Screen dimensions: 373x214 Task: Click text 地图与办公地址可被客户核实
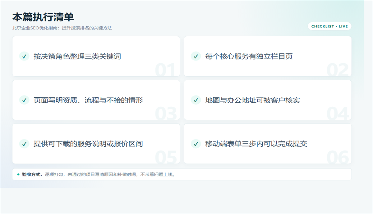pyautogui.click(x=252, y=100)
